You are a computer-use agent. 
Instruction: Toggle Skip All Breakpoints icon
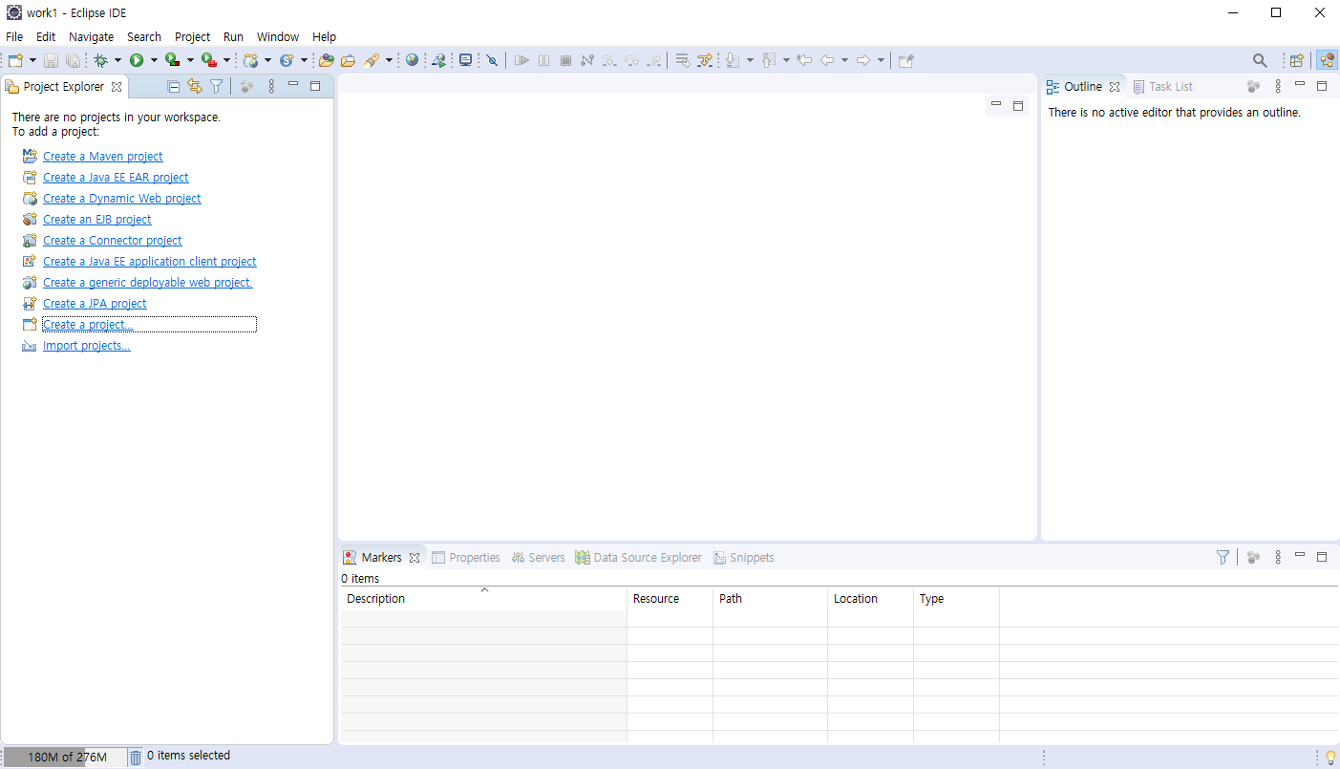492,60
